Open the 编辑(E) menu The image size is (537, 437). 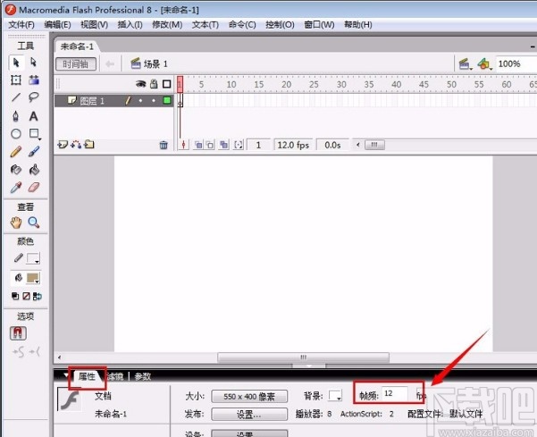[x=57, y=25]
